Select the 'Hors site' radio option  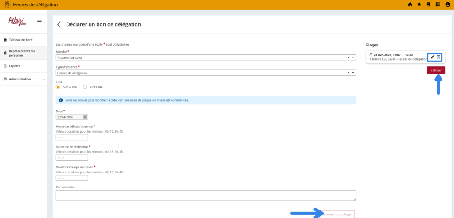click(85, 87)
